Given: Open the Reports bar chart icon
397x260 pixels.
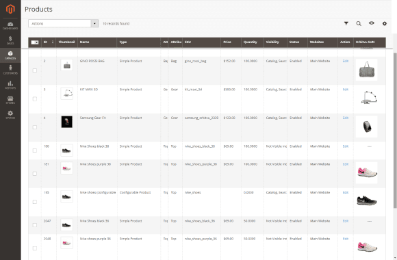Looking at the screenshot, I should (x=10, y=85).
